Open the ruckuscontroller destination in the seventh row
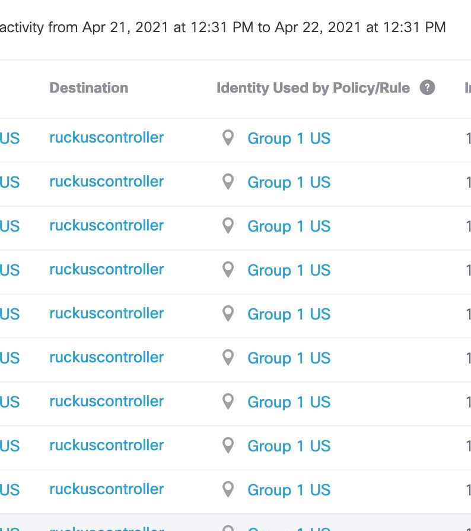The image size is (471, 531). 106,402
